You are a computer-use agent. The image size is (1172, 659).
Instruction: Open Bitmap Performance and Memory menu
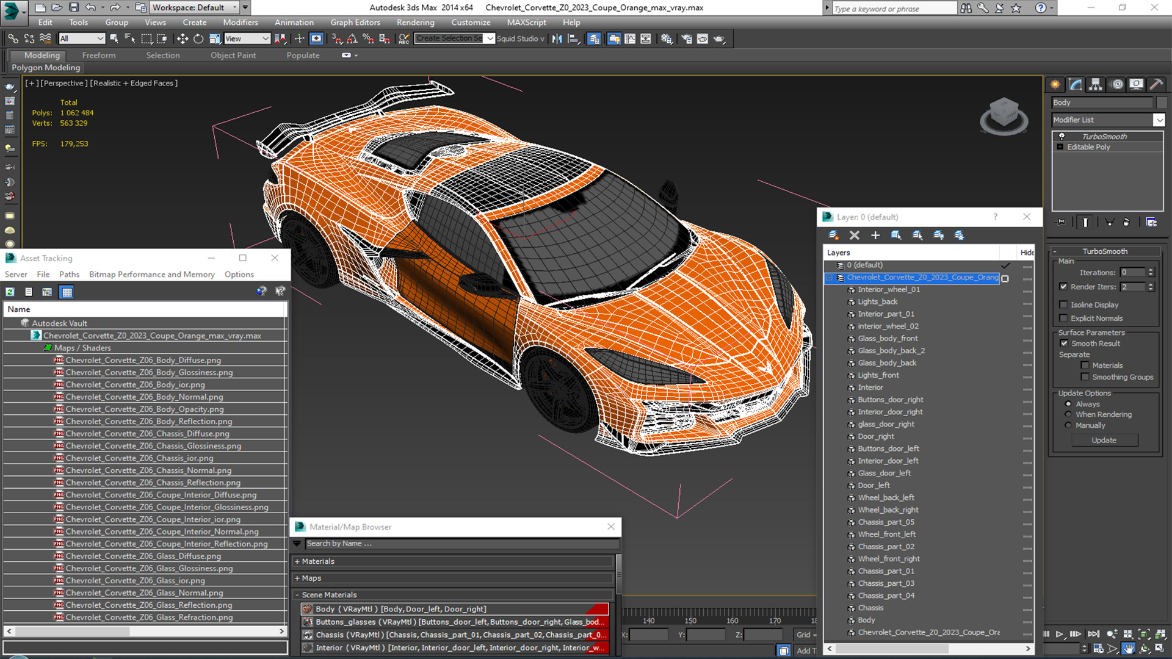click(152, 275)
